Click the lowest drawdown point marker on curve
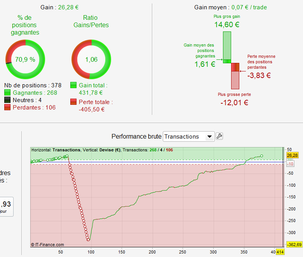Image resolution: width=303 pixels, height=257 pixels. (x=88, y=240)
